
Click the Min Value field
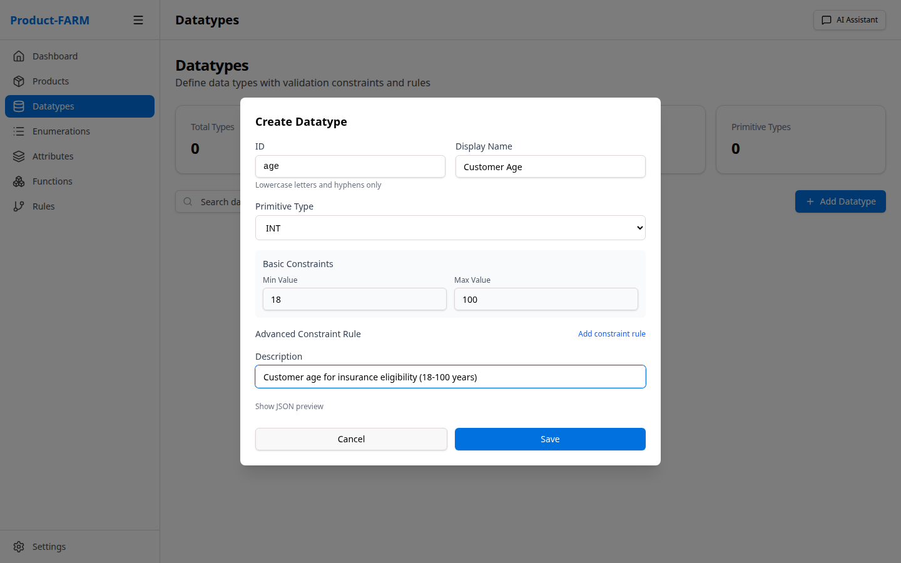[354, 299]
